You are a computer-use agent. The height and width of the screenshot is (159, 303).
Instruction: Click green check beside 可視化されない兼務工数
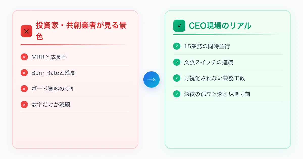point(177,78)
